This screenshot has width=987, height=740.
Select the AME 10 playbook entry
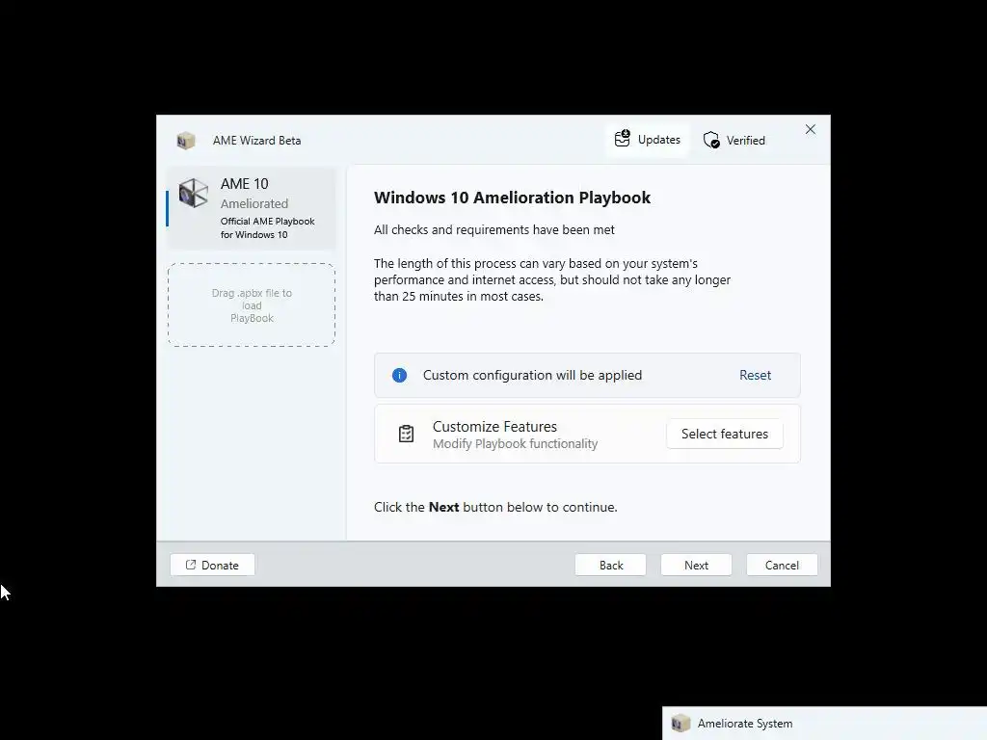pos(252,208)
